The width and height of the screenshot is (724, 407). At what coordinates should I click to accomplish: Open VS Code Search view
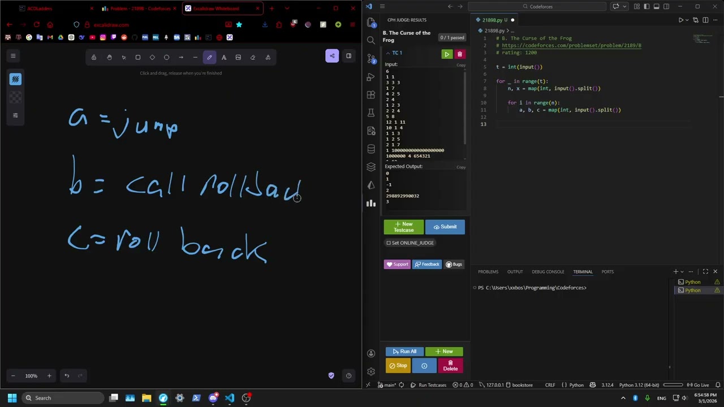[x=371, y=40]
